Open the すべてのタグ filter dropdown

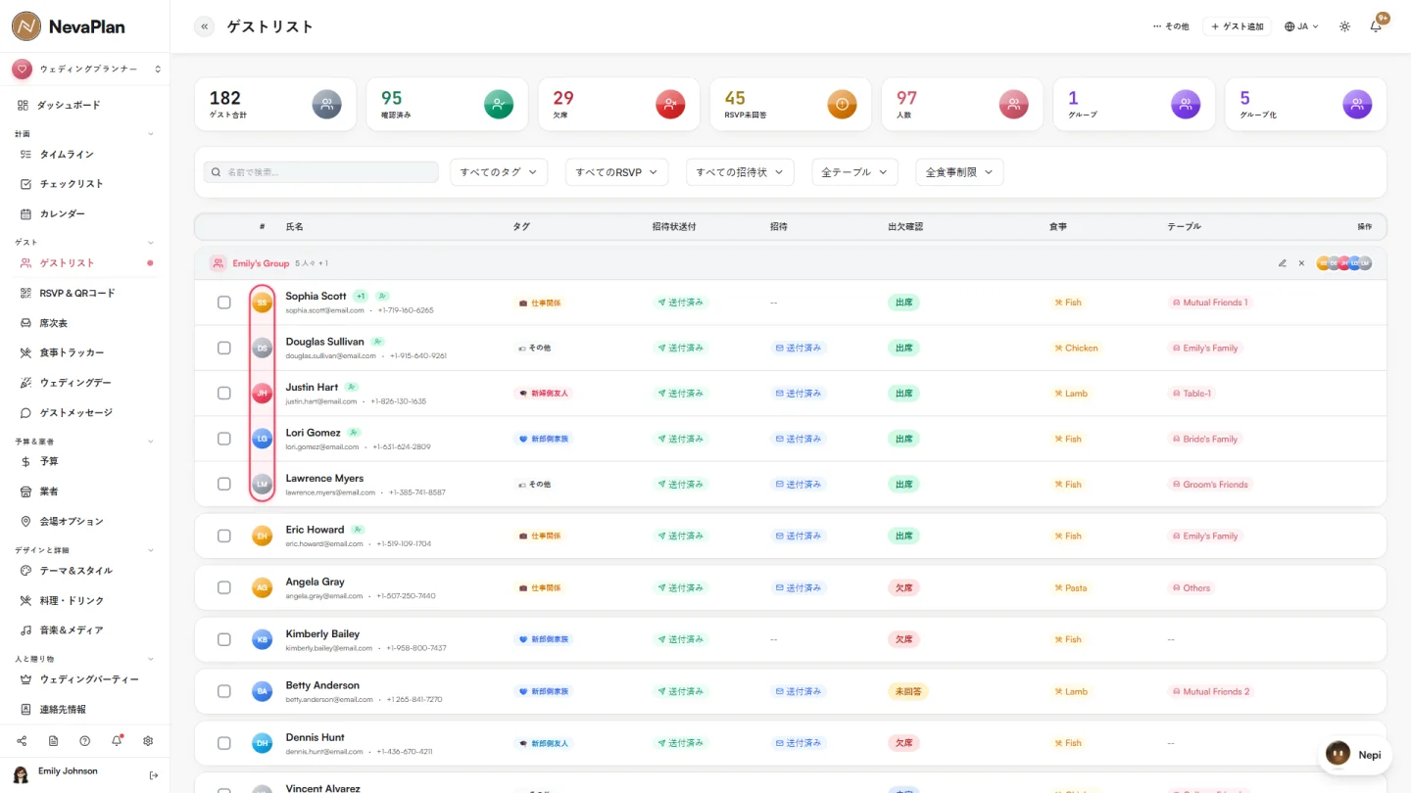(x=499, y=172)
